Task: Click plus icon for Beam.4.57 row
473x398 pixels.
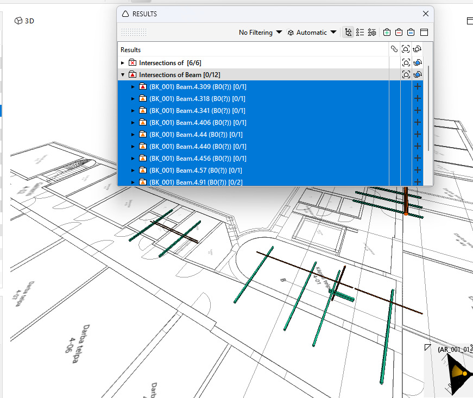Action: click(x=418, y=170)
